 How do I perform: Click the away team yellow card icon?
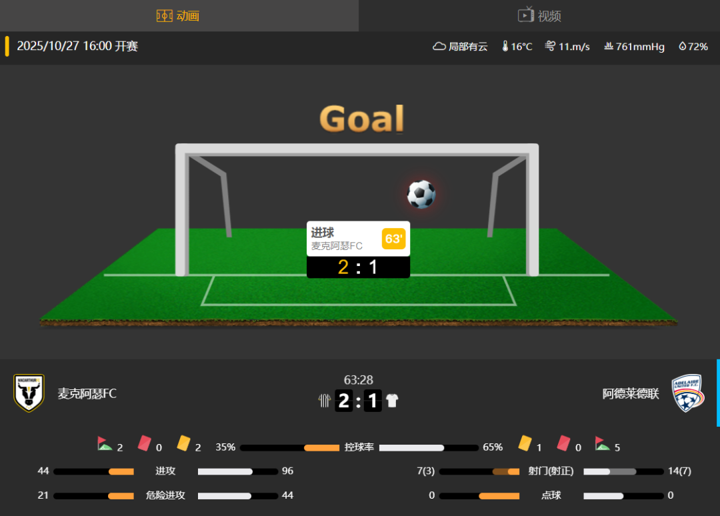525,443
